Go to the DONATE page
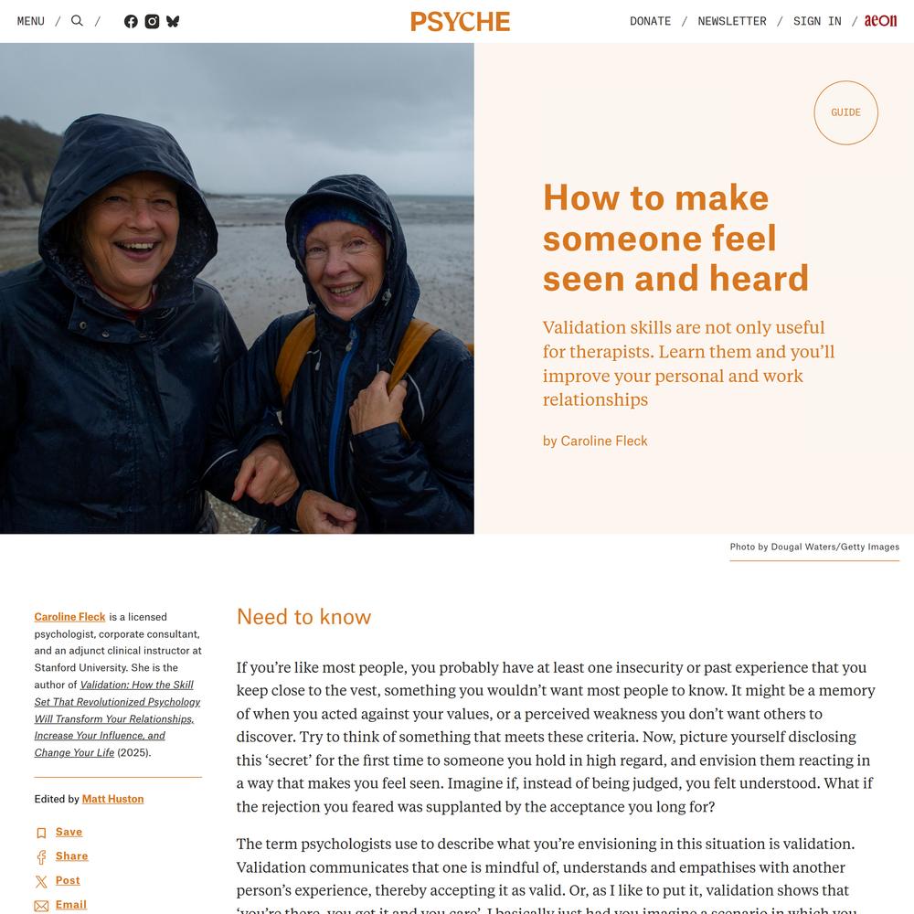914x914 pixels. [650, 21]
